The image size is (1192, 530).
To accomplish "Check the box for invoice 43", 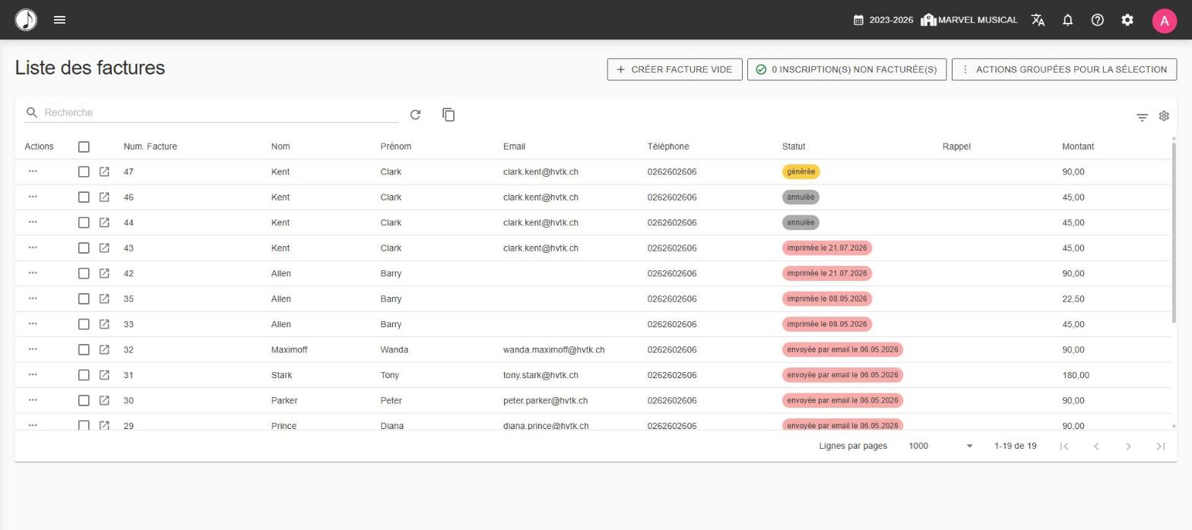I will click(84, 248).
